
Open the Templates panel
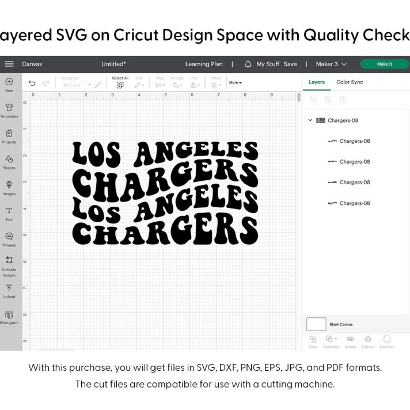pos(9,111)
